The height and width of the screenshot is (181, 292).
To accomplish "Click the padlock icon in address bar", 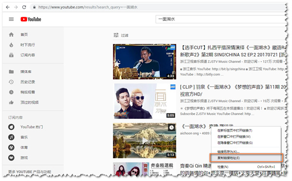I will tap(34, 7).
